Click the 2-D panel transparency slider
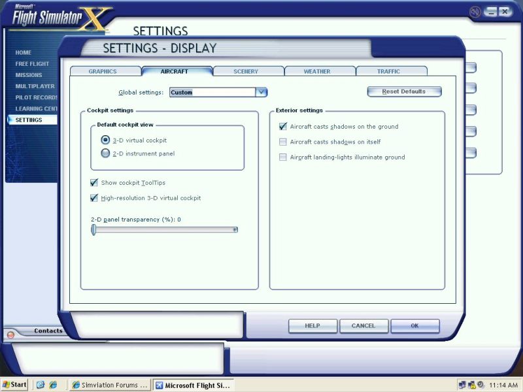This screenshot has height=392, width=523. click(x=165, y=229)
